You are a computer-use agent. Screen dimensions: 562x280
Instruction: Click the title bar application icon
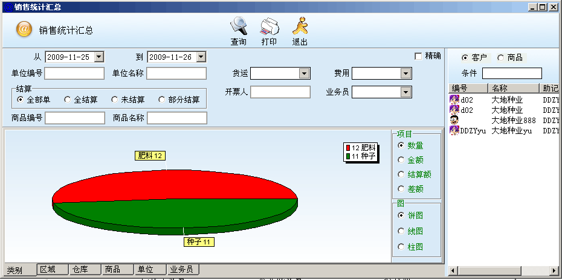(x=8, y=7)
